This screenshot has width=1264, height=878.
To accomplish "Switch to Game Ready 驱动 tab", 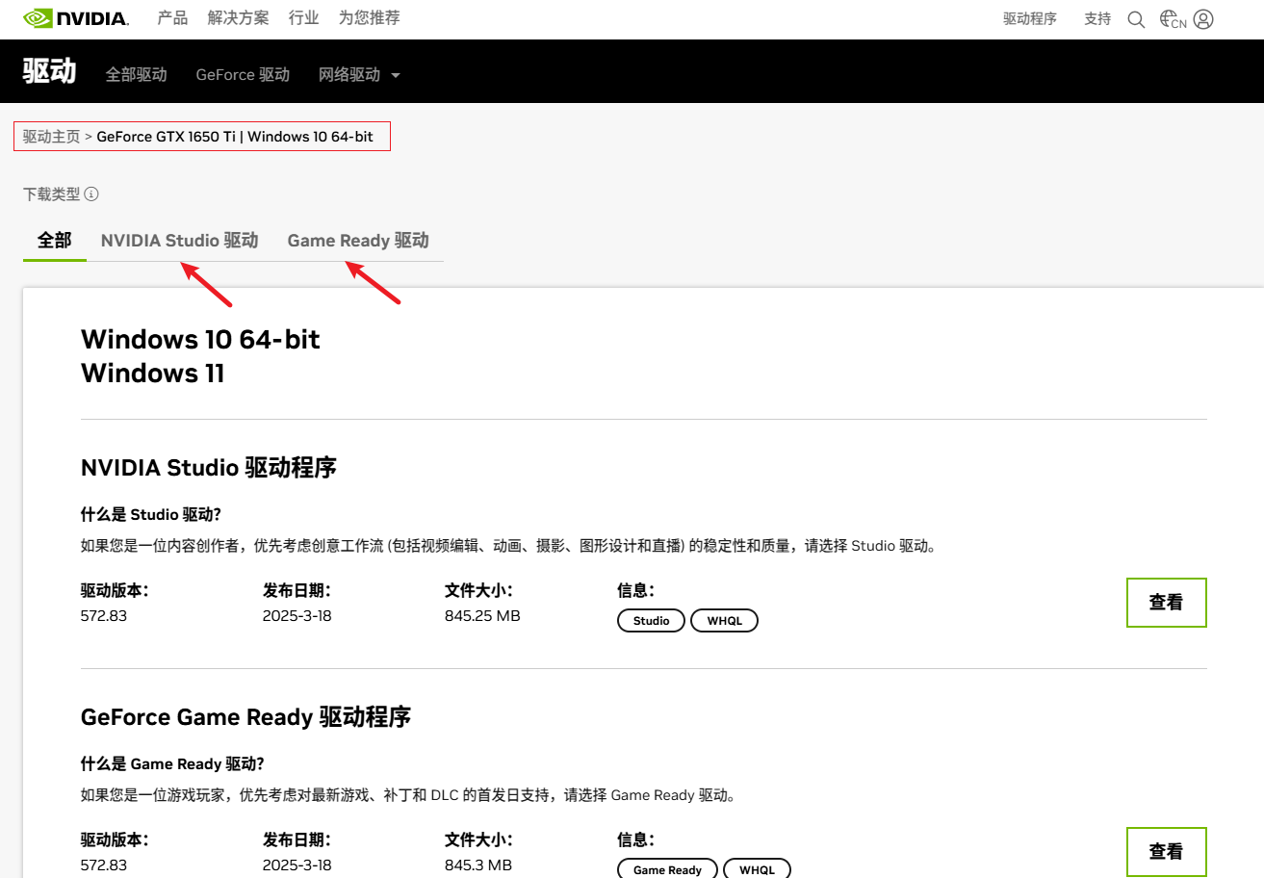I will click(358, 241).
